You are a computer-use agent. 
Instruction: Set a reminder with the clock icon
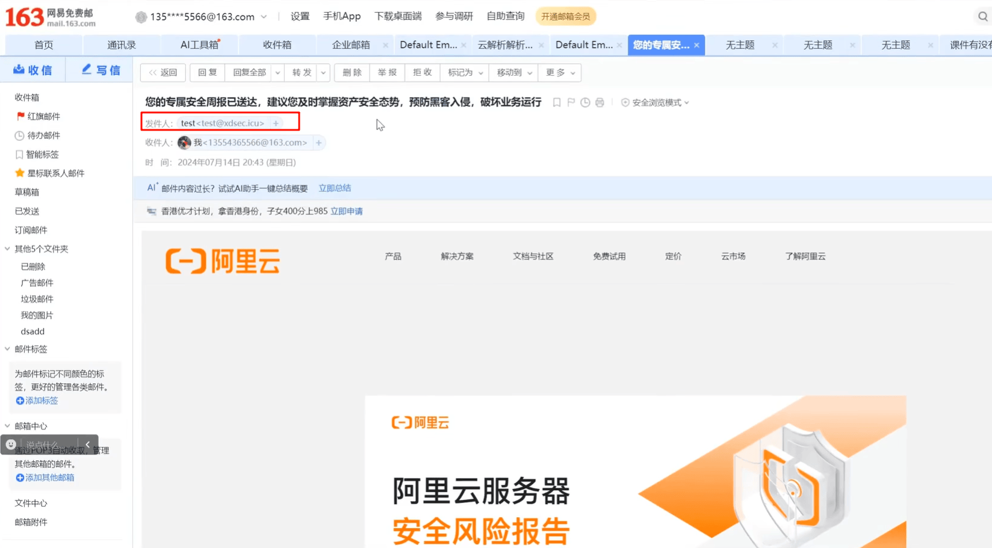[x=585, y=103]
